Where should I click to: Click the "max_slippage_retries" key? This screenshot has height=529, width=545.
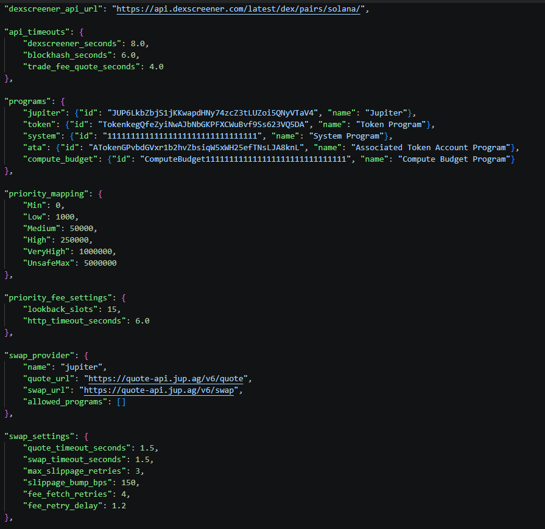[74, 471]
